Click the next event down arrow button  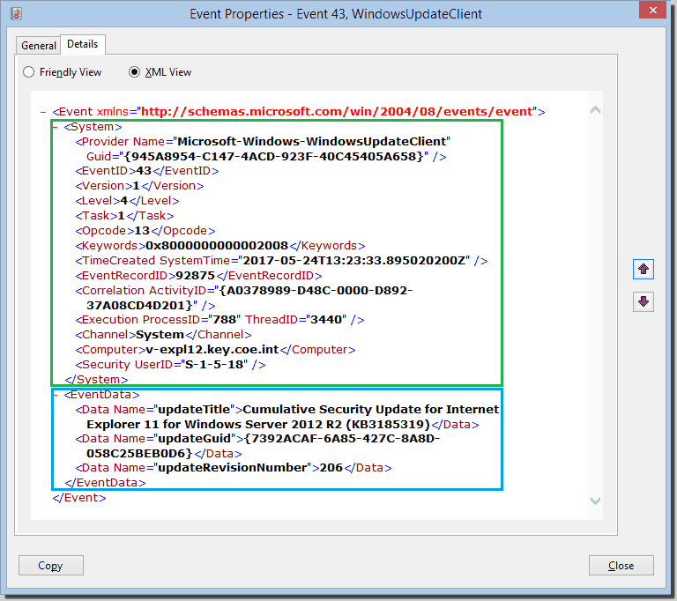(x=643, y=301)
